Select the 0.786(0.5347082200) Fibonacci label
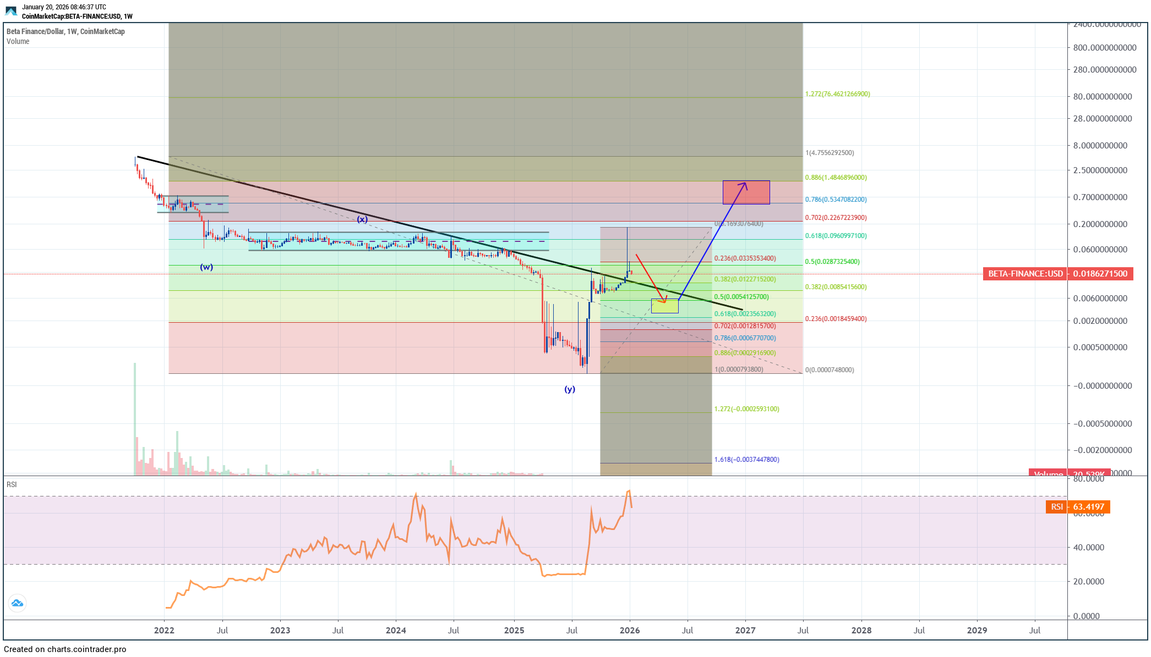The height and width of the screenshot is (657, 1151). click(x=836, y=200)
